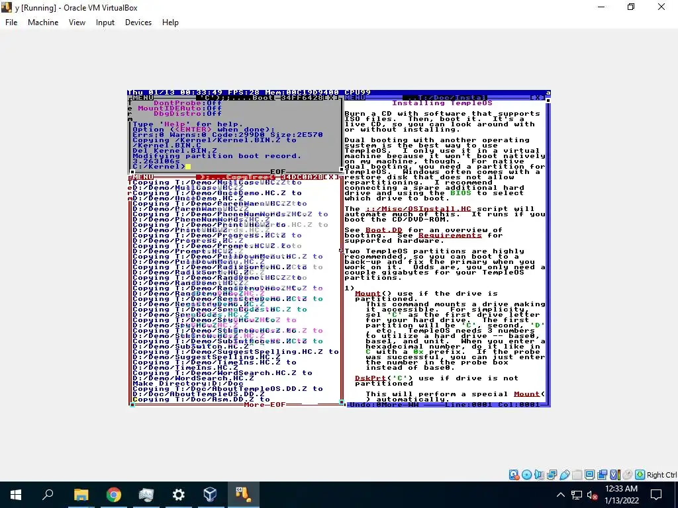This screenshot has height=508, width=678.
Task: Open the Help menu
Action: [170, 22]
